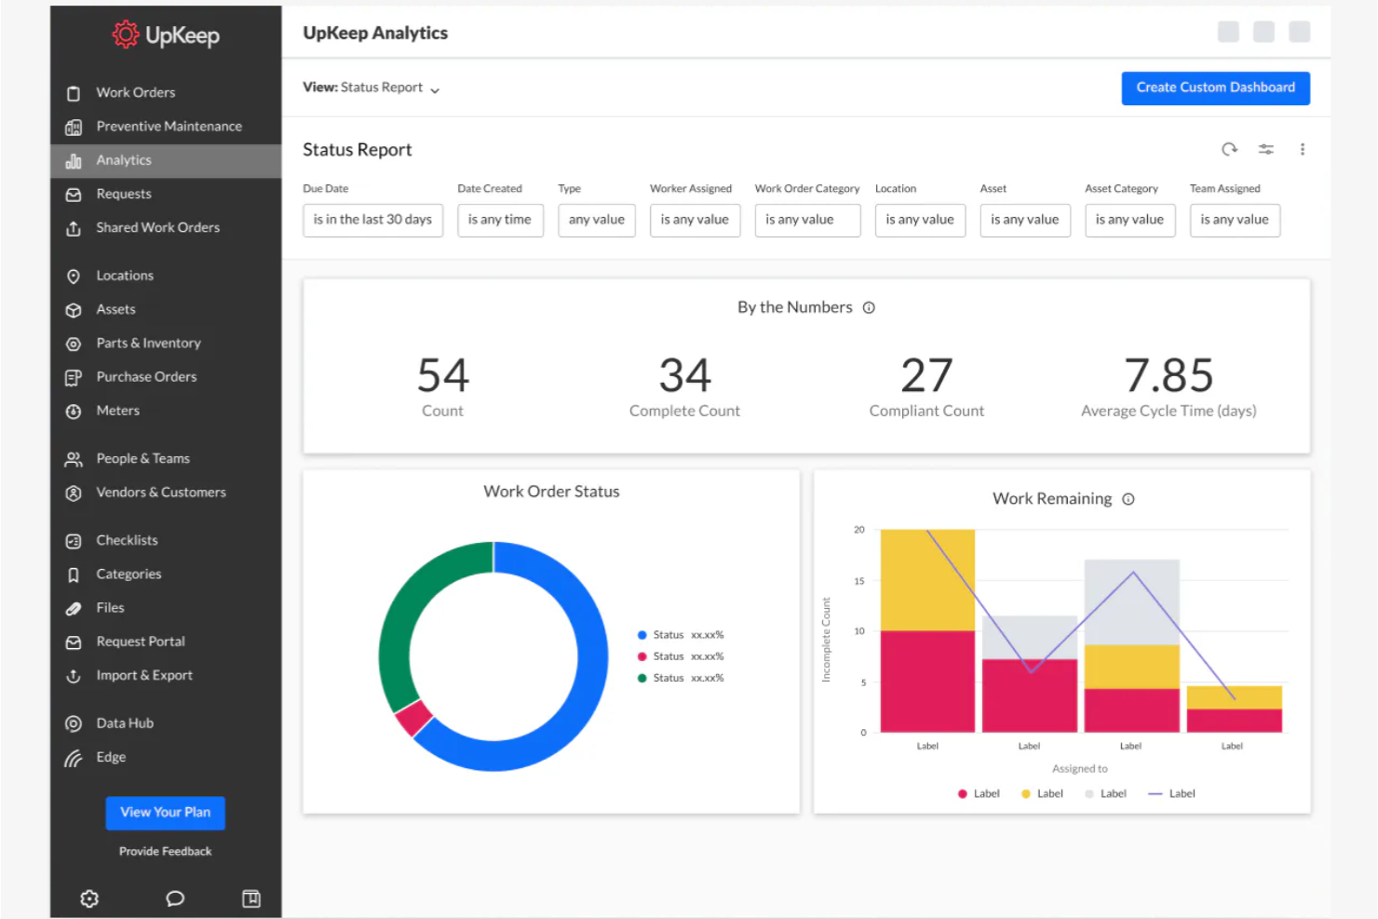Click the Files paperclip icon

(x=74, y=608)
